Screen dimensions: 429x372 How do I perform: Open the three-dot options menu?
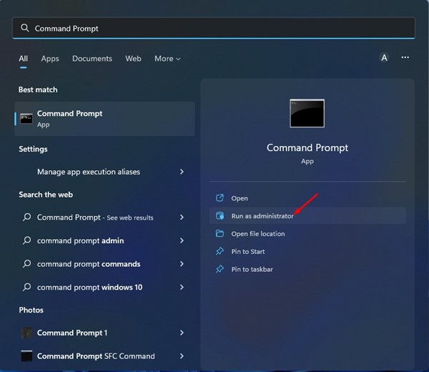click(405, 57)
